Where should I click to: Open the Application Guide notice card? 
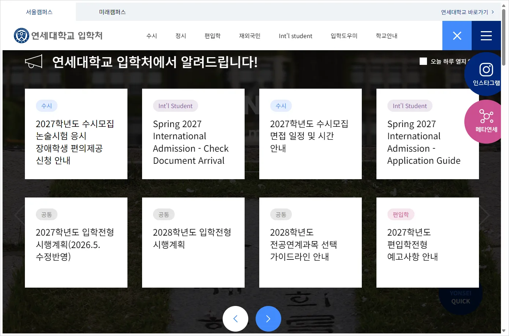coord(428,134)
